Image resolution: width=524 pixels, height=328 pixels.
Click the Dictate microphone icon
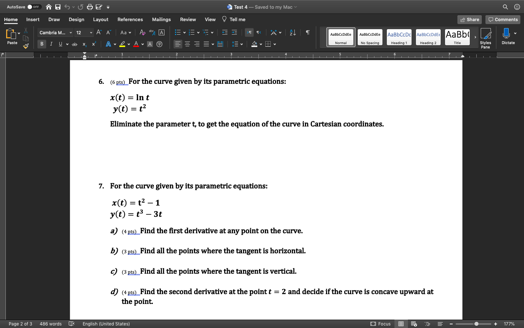[x=506, y=33]
